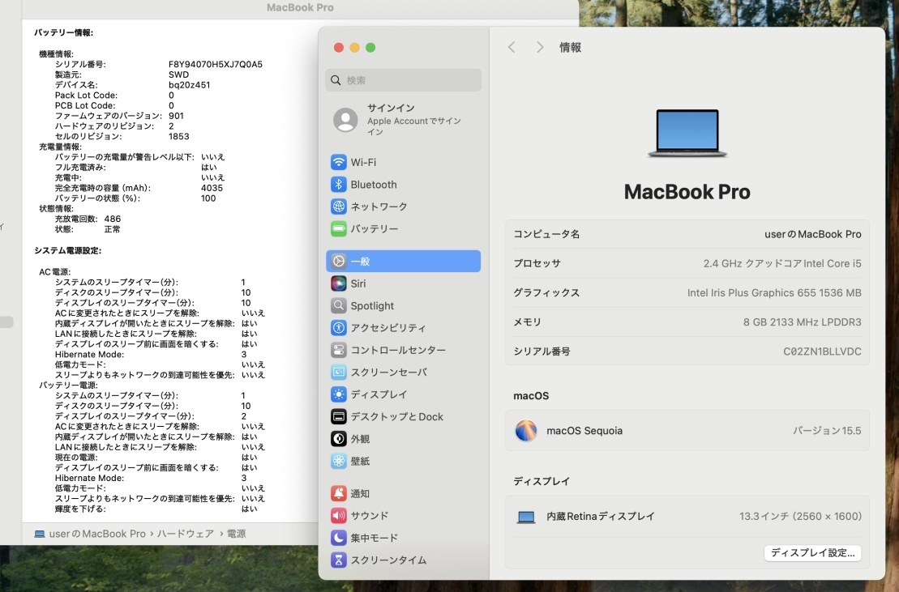Viewport: 899px width, 592px height.
Task: Click the 集中モード moon icon
Action: [338, 538]
